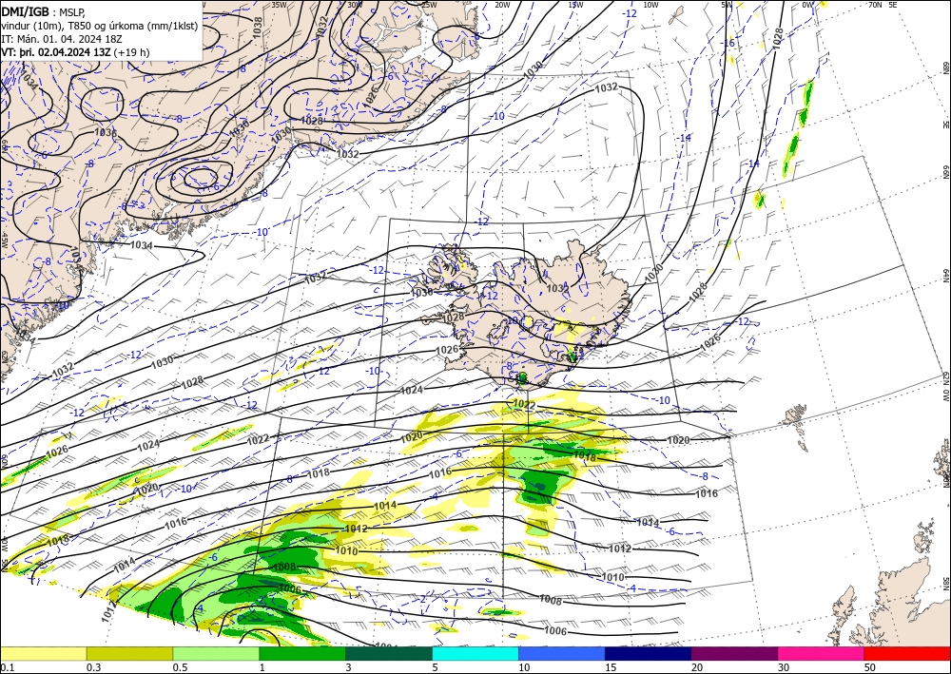Pick the medium green 1 mm legend swatch

point(302,653)
